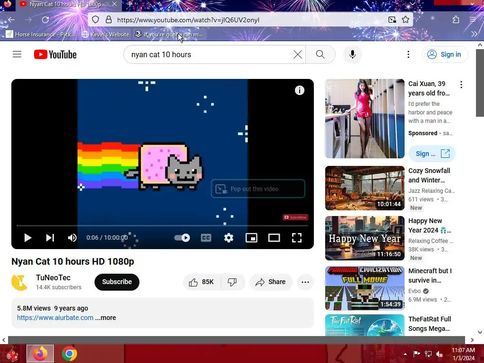
Task: Open sponsored ad options menu
Action: click(x=461, y=85)
